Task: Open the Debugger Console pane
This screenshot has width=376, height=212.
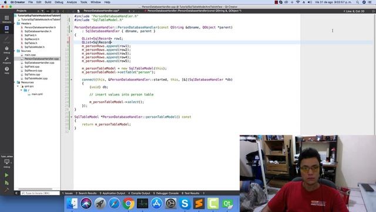Action: [x=166, y=193]
